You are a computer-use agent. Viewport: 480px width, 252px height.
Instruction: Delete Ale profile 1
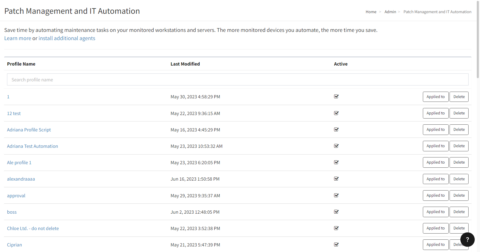coord(459,162)
